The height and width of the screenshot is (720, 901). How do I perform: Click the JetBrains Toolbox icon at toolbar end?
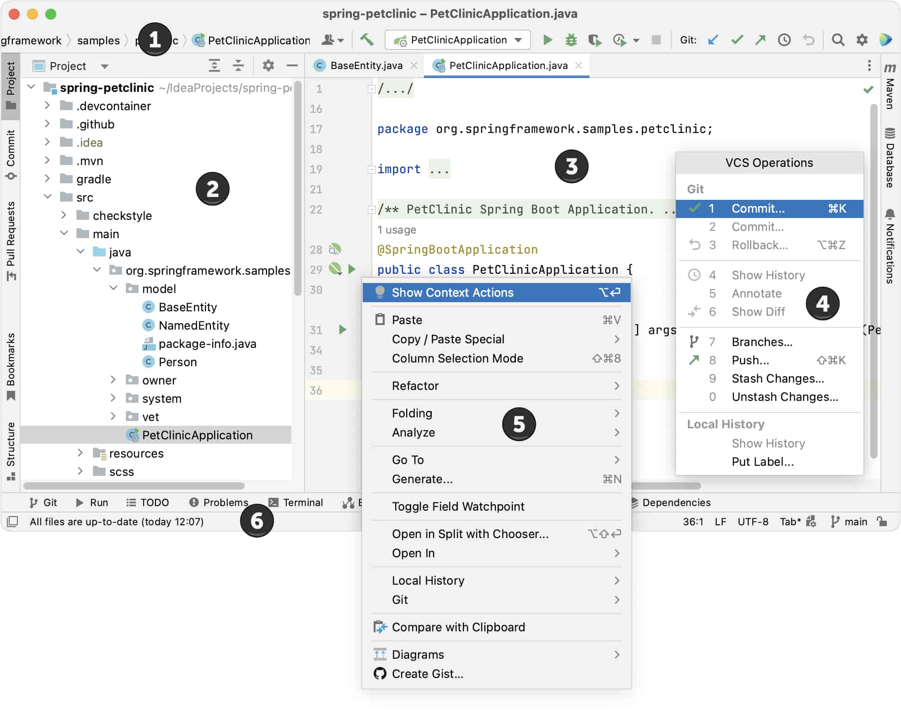pyautogui.click(x=885, y=40)
